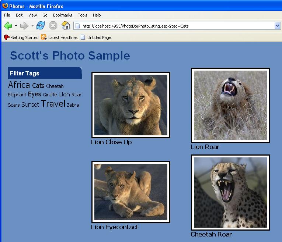The image size is (282, 242).
Task: Click the Lion Eyecontact caption
Action: [115, 227]
